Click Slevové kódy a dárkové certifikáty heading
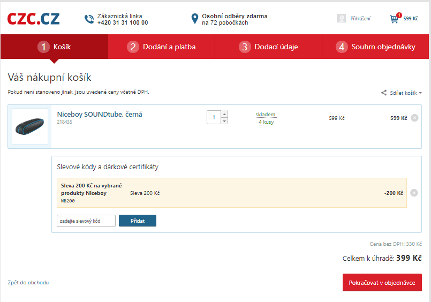The width and height of the screenshot is (431, 302). [108, 167]
